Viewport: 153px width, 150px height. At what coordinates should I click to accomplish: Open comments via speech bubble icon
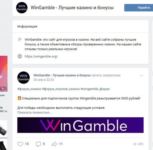point(38,144)
